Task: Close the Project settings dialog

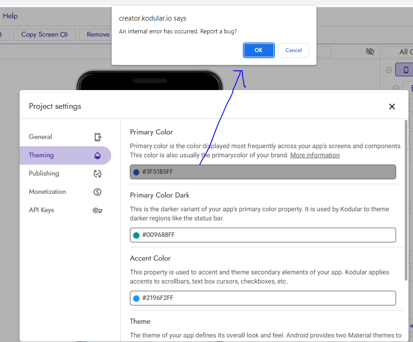Action: click(392, 107)
